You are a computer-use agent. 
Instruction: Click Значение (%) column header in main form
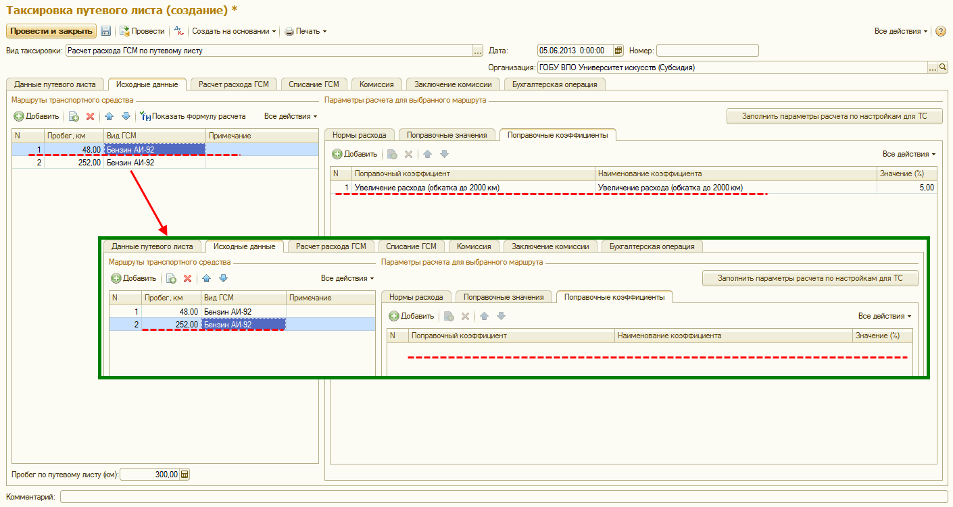(907, 174)
